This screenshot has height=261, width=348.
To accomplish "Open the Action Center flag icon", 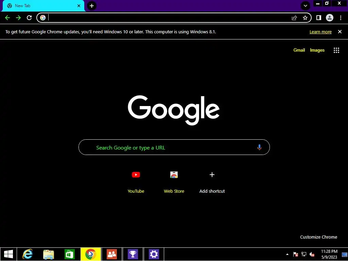I will pos(295,254).
